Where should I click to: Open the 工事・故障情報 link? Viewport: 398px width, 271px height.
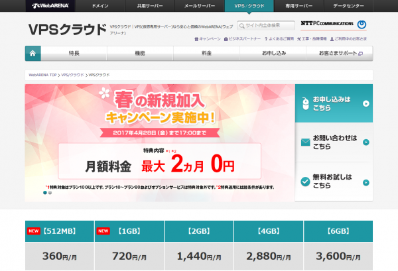click(x=312, y=39)
